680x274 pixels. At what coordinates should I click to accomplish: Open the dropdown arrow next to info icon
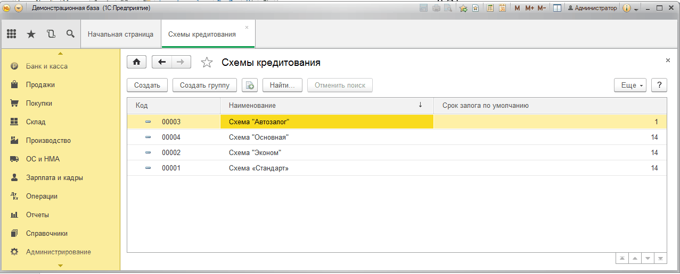pos(636,9)
